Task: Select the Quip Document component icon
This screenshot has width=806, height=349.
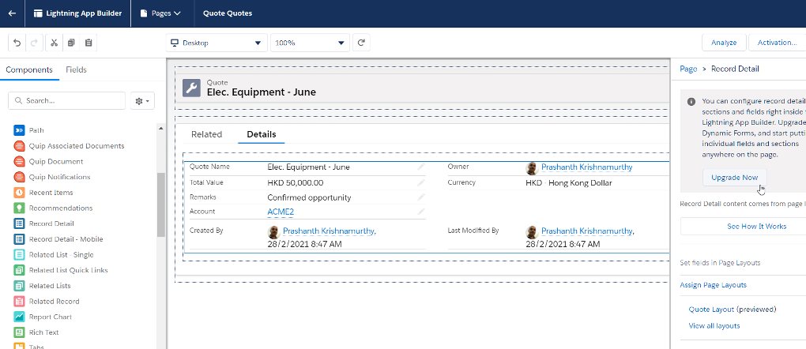Action: tap(19, 161)
